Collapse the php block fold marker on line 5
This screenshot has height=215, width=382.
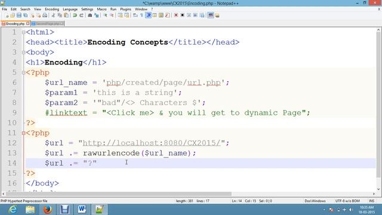click(x=23, y=72)
